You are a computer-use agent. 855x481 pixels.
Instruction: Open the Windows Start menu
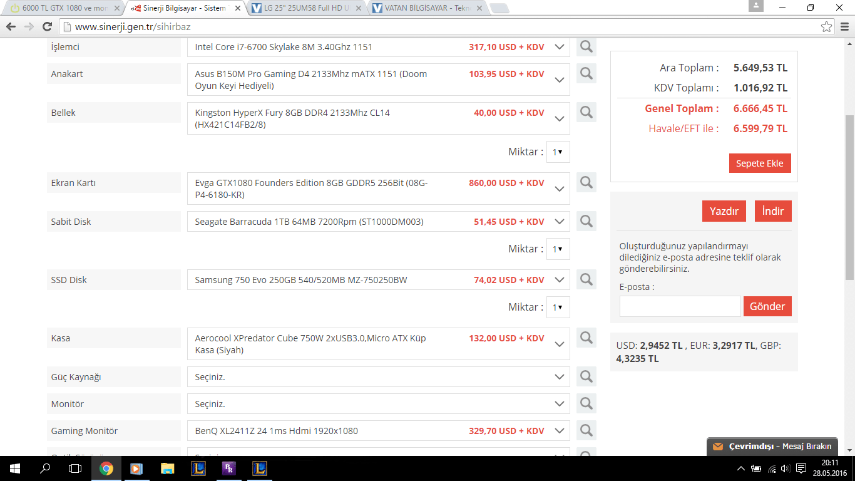pyautogui.click(x=14, y=468)
